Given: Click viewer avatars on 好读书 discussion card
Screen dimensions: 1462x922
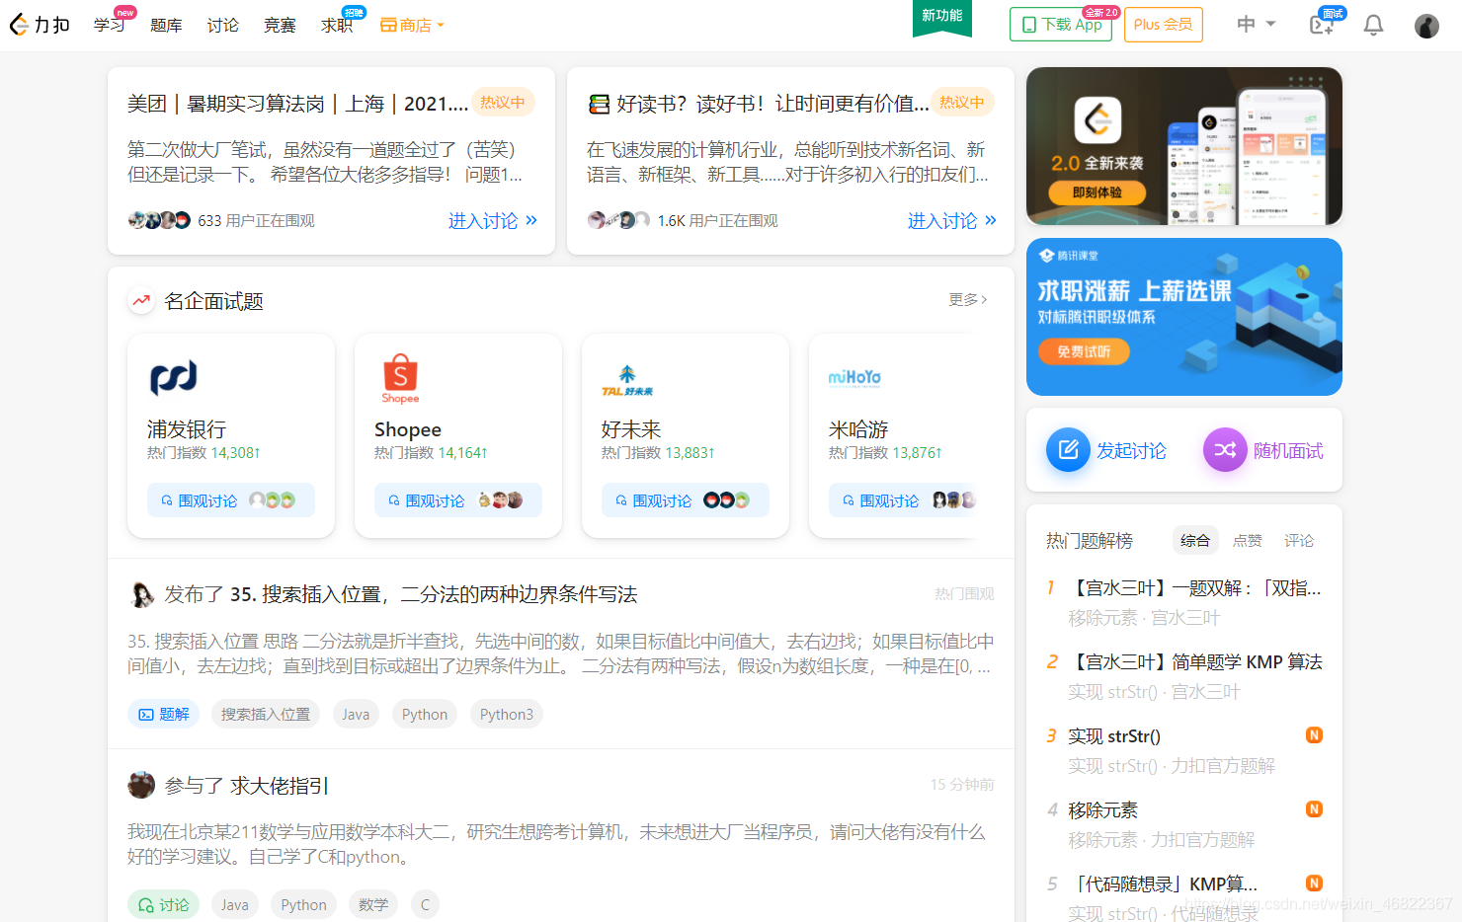Looking at the screenshot, I should tap(618, 220).
